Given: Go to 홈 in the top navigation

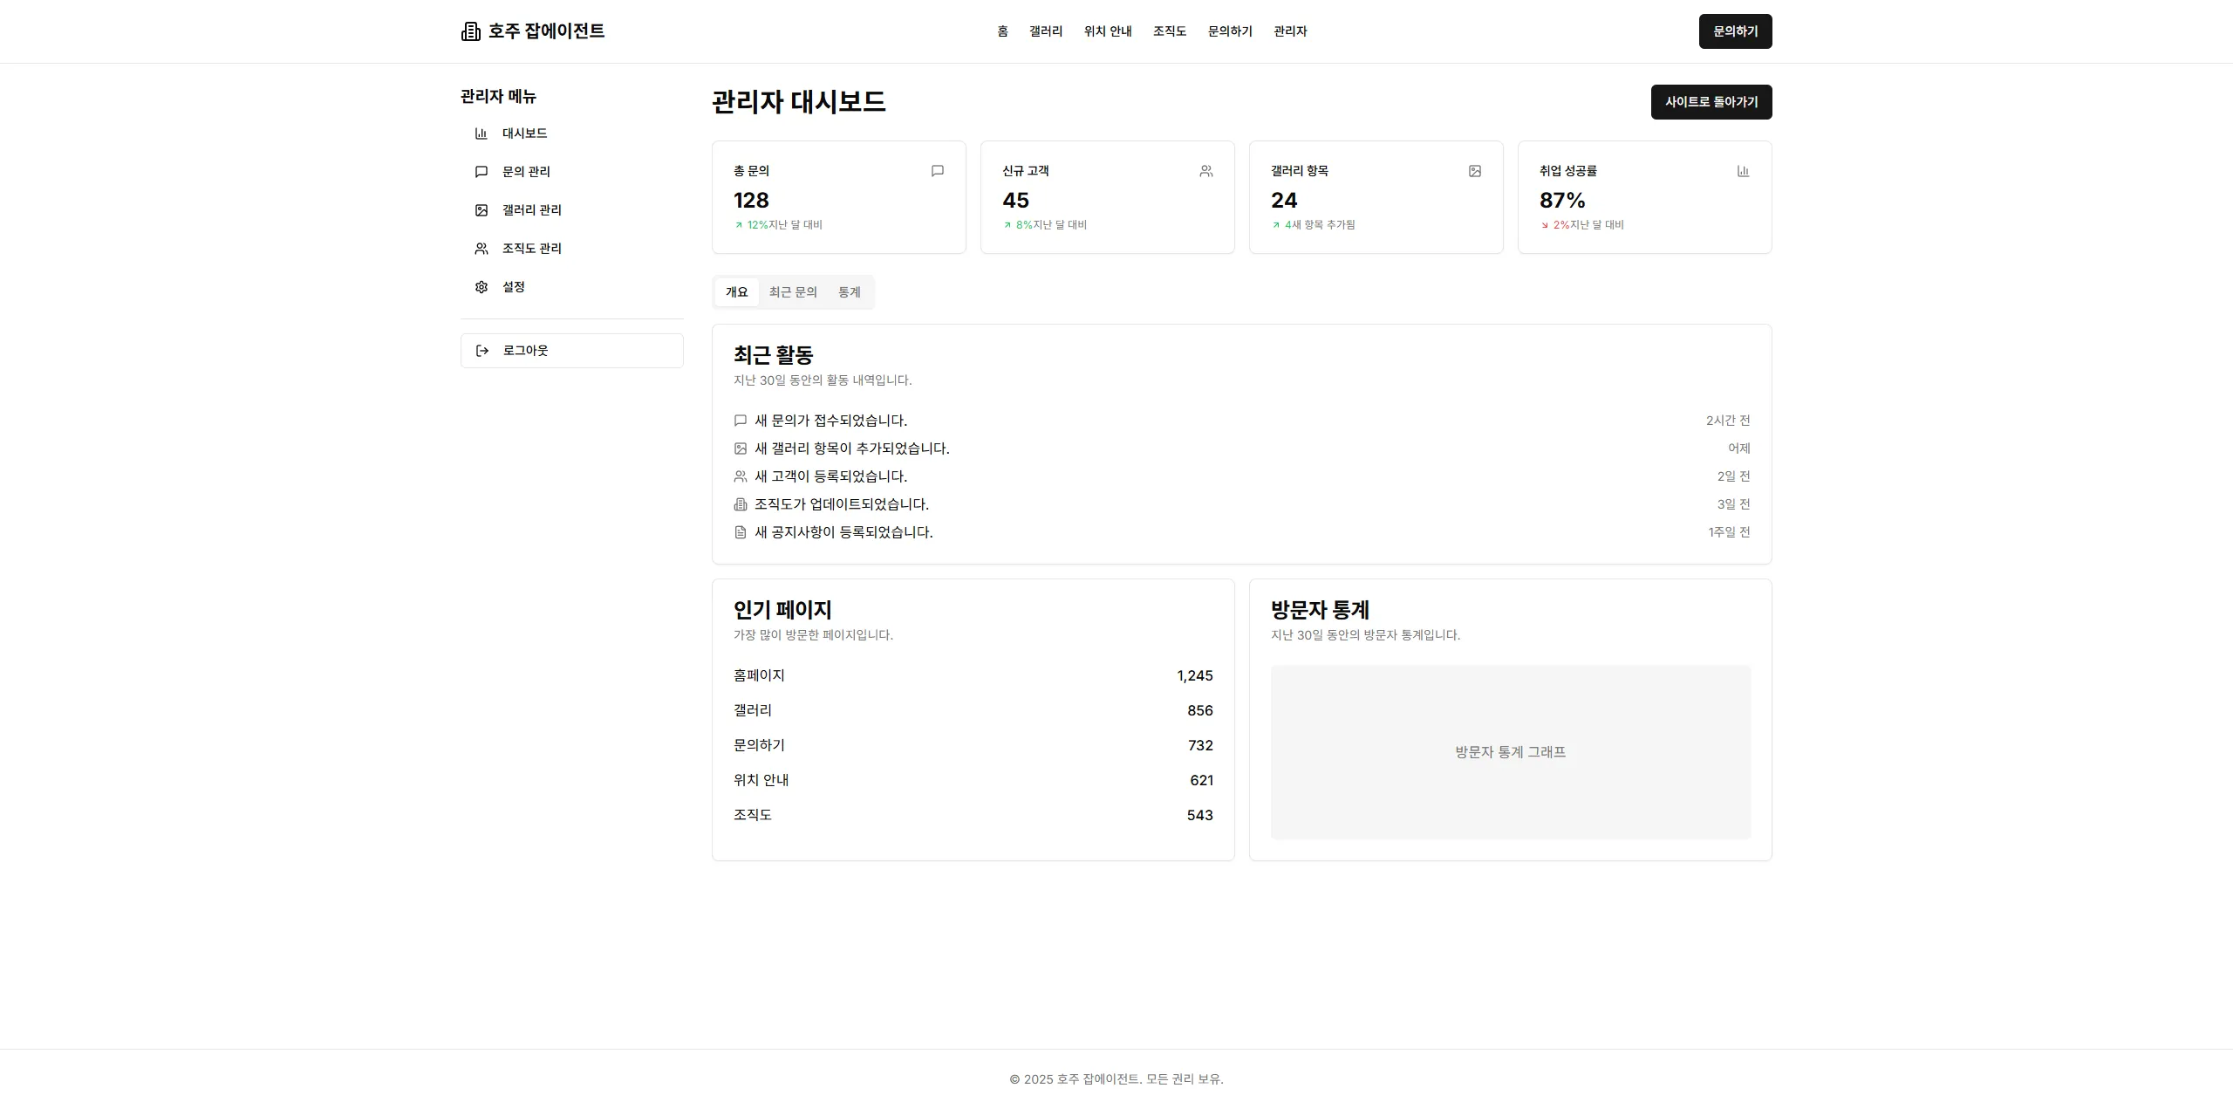Looking at the screenshot, I should (1003, 31).
